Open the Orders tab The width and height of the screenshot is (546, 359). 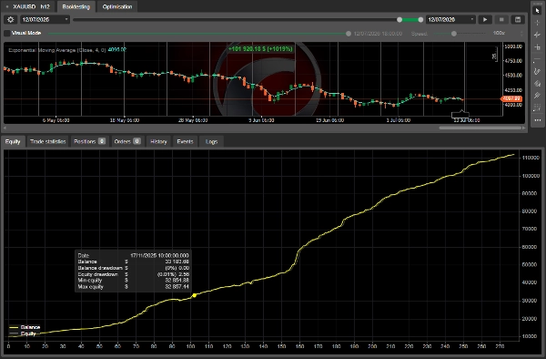tap(127, 141)
